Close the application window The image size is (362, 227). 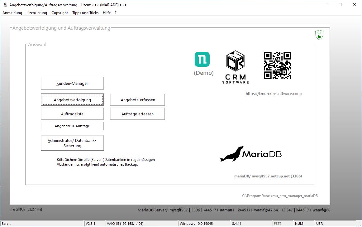(x=355, y=5)
